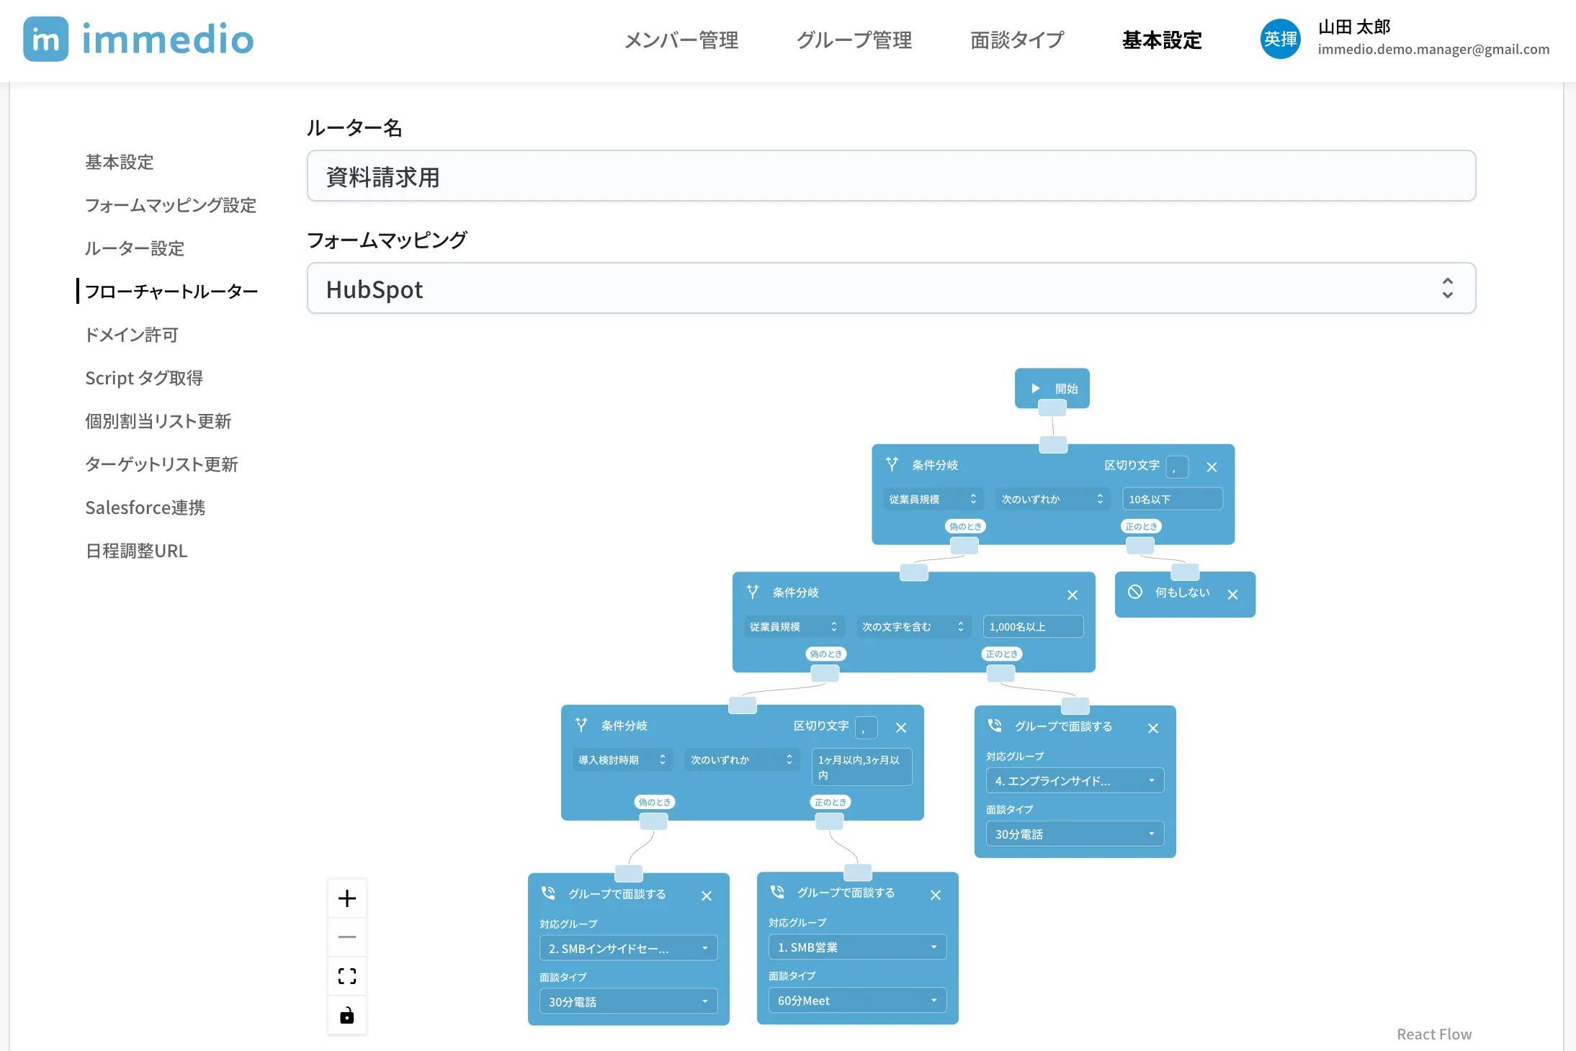Remove the 何もしない node with X
The image size is (1576, 1051).
tap(1232, 595)
